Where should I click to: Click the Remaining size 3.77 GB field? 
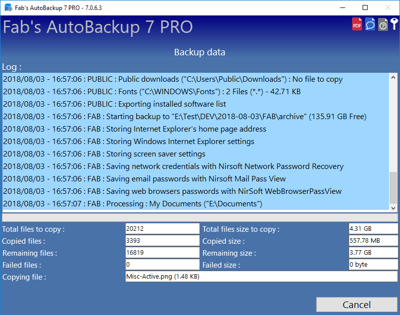click(373, 253)
